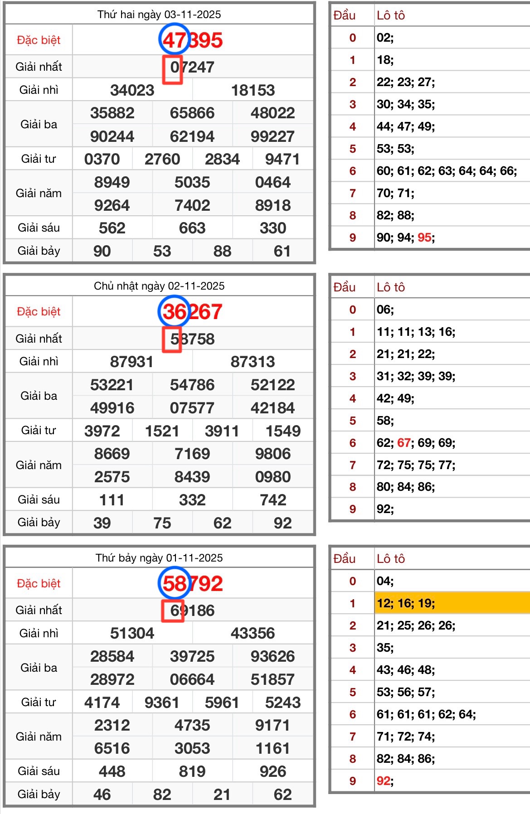Click the red 95 in the lô tô list
The width and height of the screenshot is (530, 814).
click(x=424, y=237)
